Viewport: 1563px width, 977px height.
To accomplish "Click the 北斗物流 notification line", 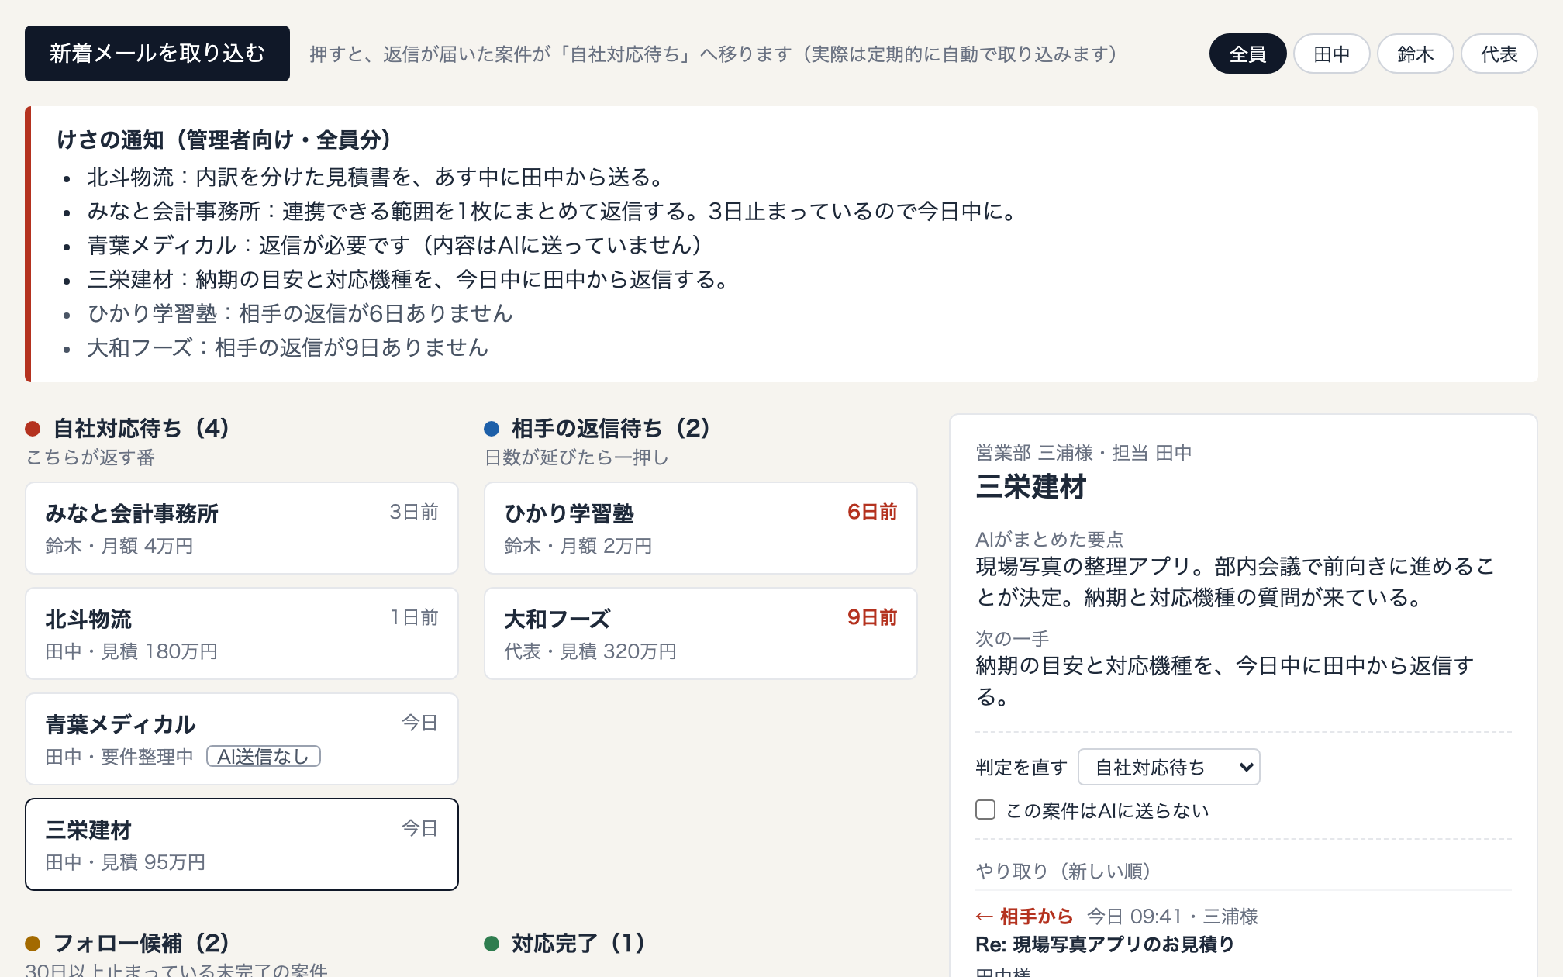I will coord(375,177).
